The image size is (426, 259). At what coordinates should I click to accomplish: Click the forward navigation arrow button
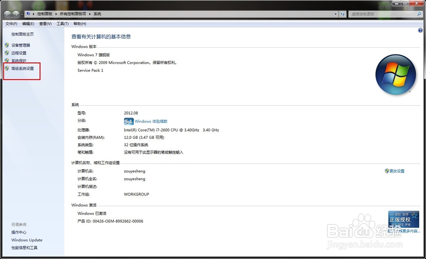tap(16, 14)
